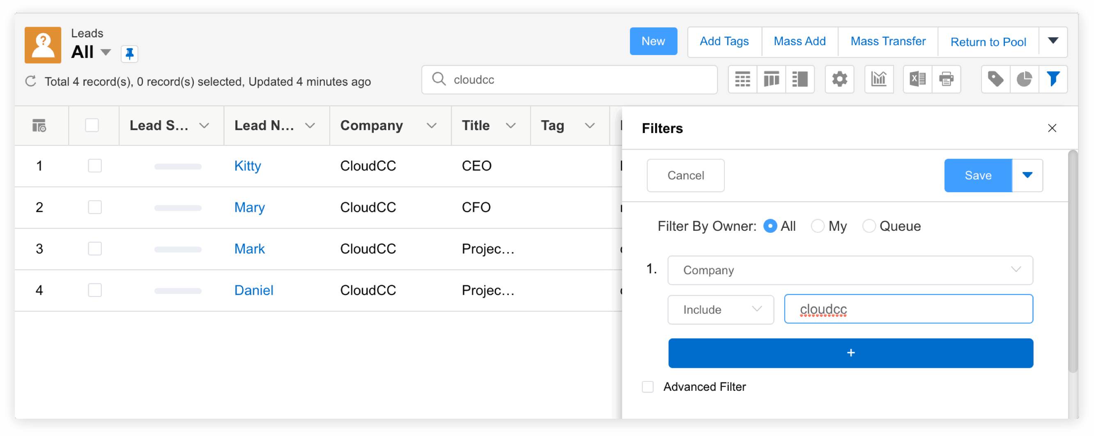
Task: Open the lead record Daniel
Action: point(253,290)
